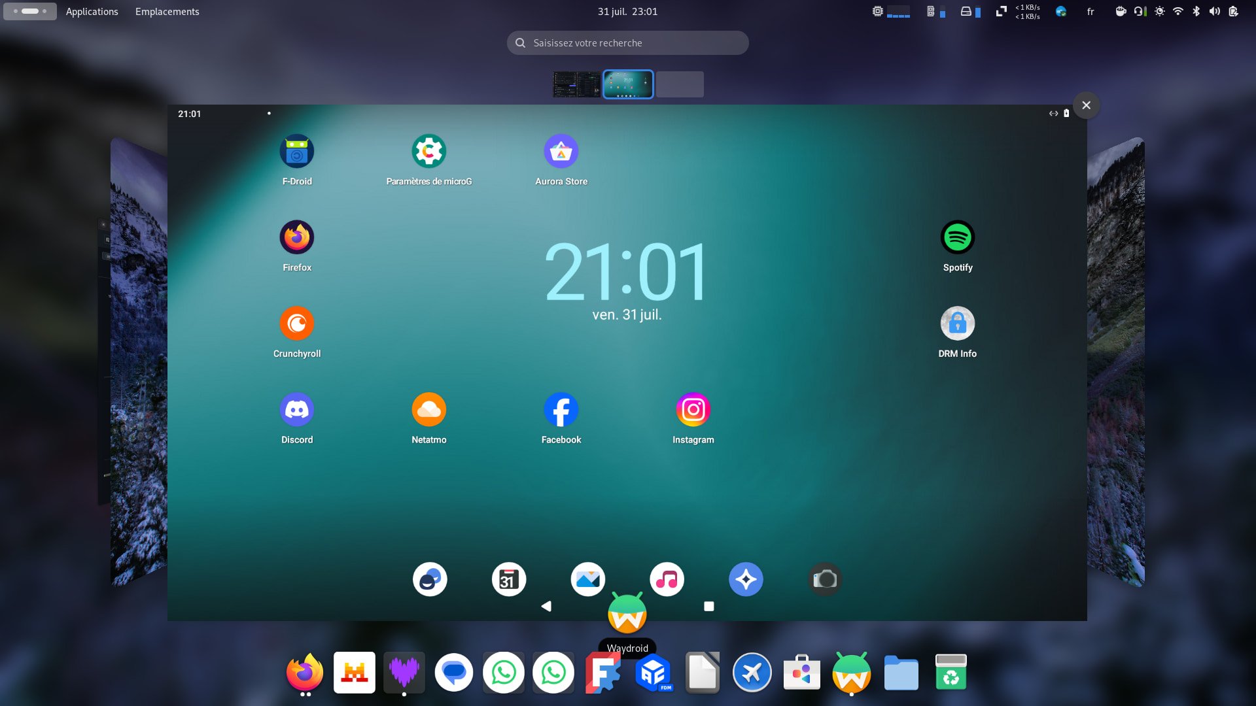Click the blue globe tray icon
Image resolution: width=1256 pixels, height=706 pixels.
click(1061, 12)
